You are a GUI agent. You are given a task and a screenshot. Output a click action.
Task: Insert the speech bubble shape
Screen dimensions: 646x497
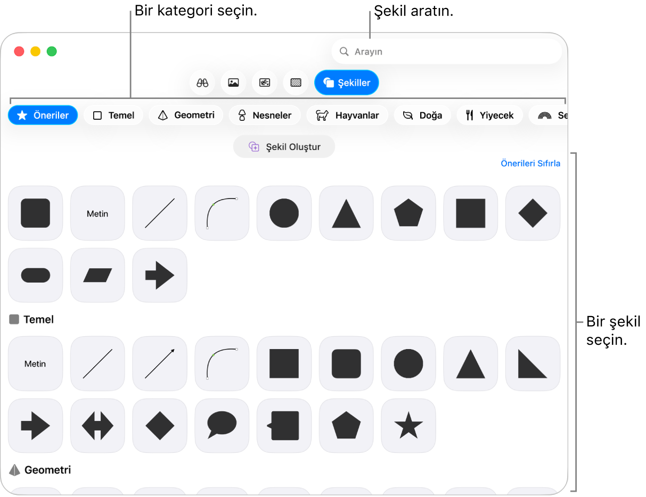coord(222,426)
